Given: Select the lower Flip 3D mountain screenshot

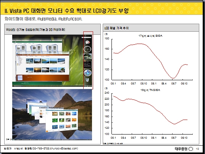Looking at the screenshot, I should pyautogui.click(x=52, y=115).
